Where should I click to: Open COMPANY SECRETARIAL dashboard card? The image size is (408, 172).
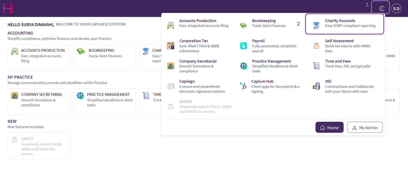[39, 102]
